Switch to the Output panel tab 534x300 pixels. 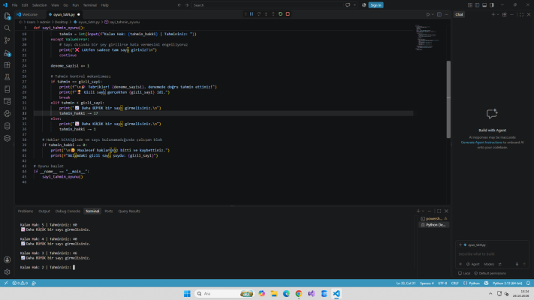[44, 211]
